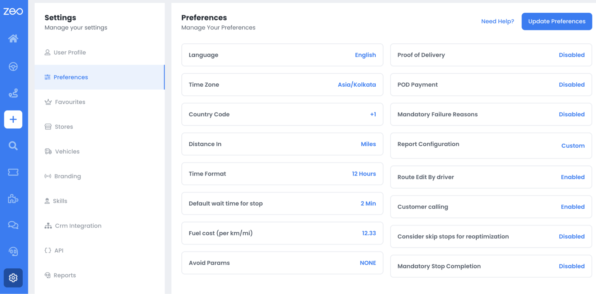Click the Branding broadcast icon
Viewport: 596px width, 294px height.
(x=48, y=176)
